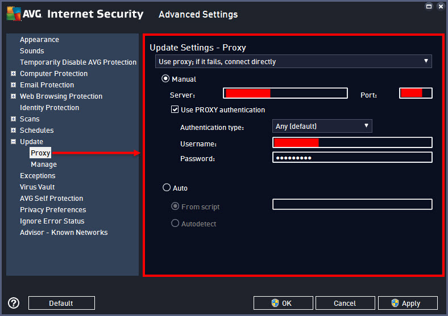Expand Web Browsing Protection node
The width and height of the screenshot is (448, 316).
[x=13, y=96]
